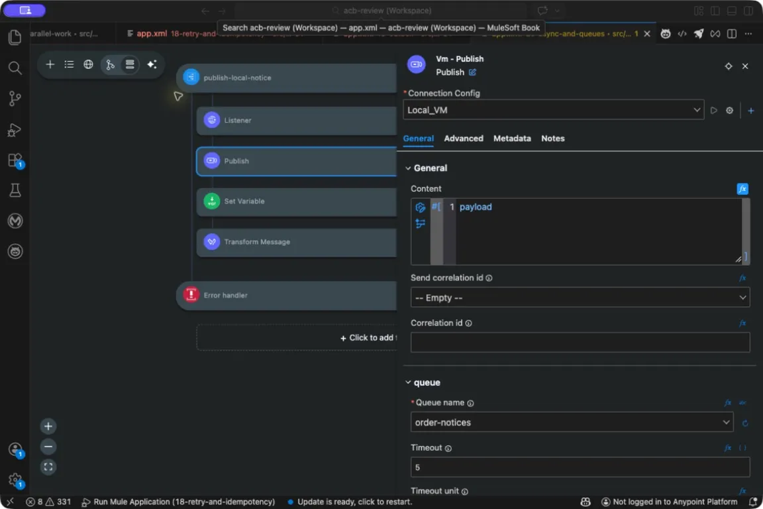The width and height of the screenshot is (763, 509).
Task: Toggle the stacked layout icon in canvas toolbar
Action: click(129, 64)
